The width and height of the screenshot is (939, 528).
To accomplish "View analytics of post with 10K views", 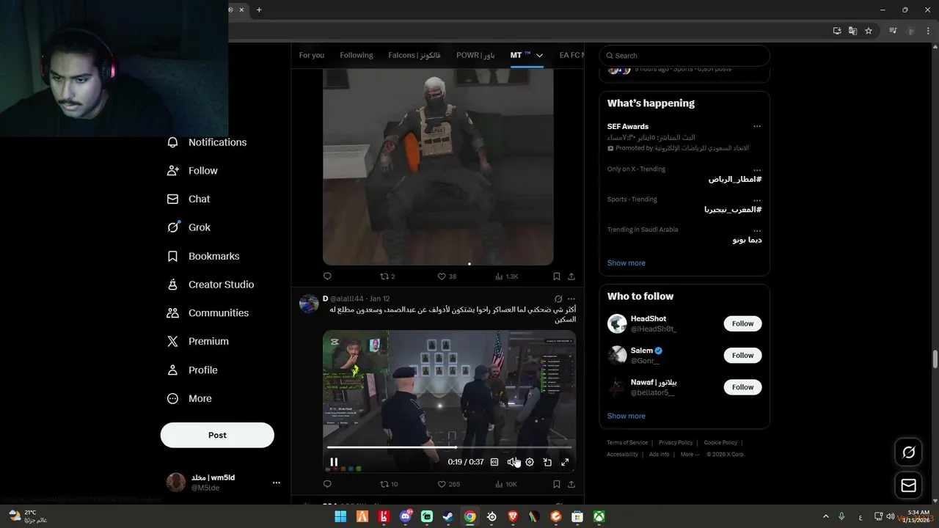I will coord(506,484).
